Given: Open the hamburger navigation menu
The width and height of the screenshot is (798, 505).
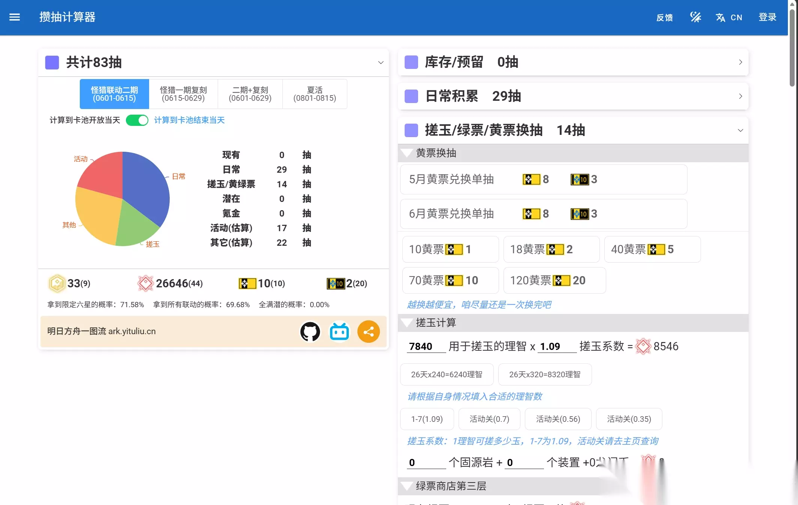Looking at the screenshot, I should click(15, 17).
